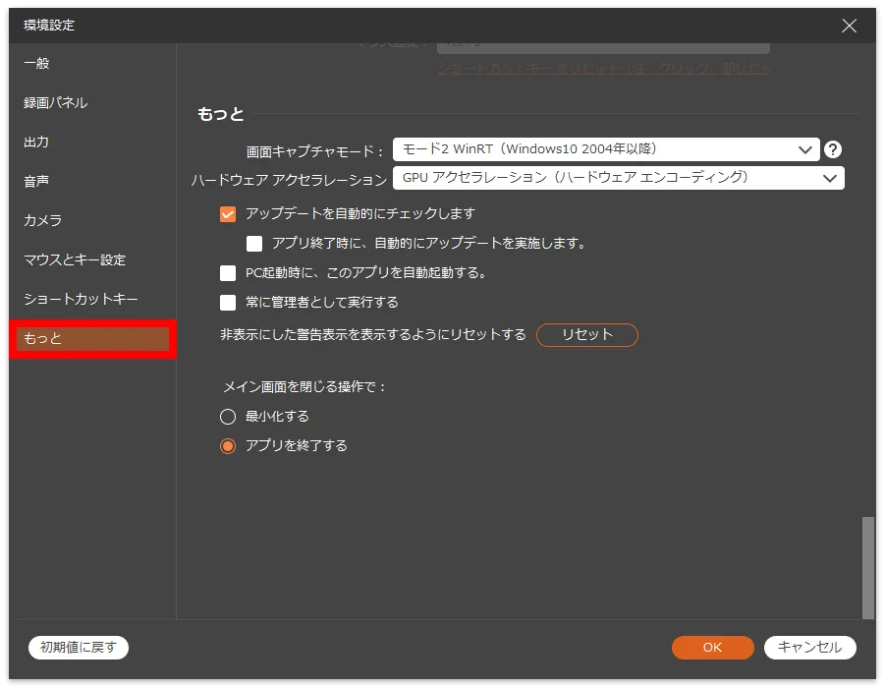Enable PC起動時に自動起動 checkbox
The image size is (884, 688).
(228, 272)
